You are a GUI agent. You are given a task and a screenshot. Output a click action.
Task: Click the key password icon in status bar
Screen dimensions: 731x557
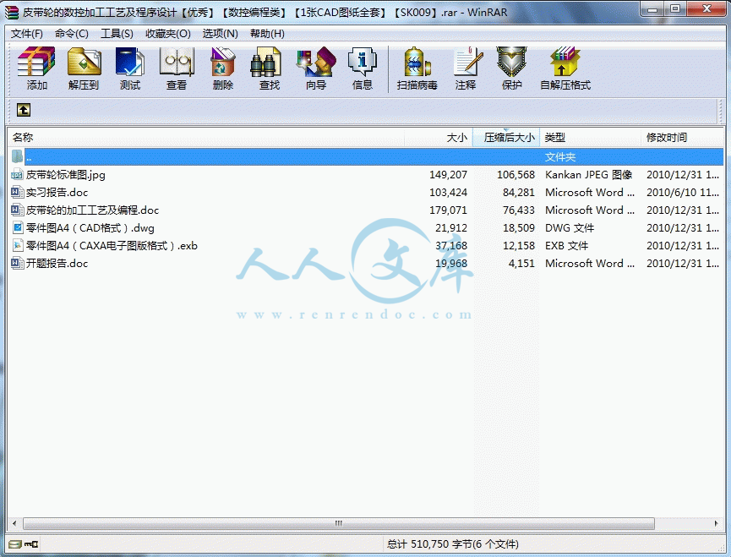tap(32, 544)
